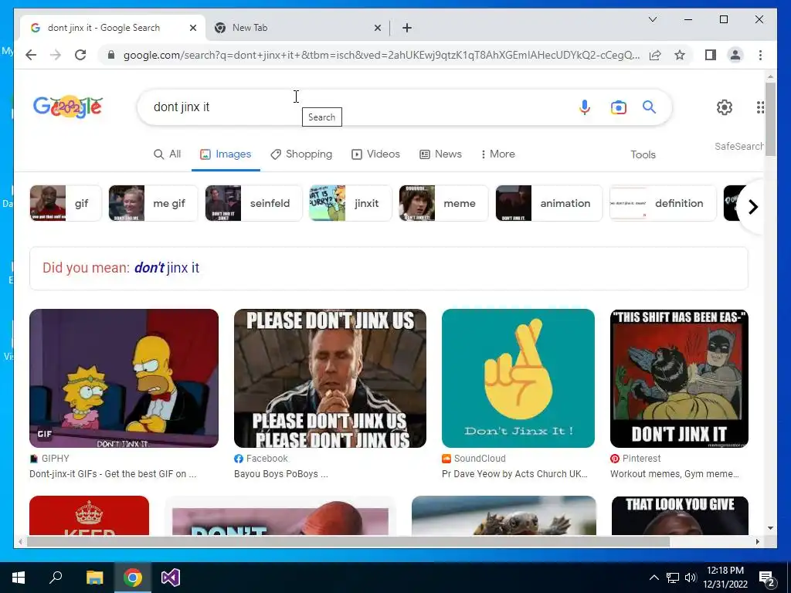The width and height of the screenshot is (791, 593).
Task: Close the New Tab tab
Action: tap(377, 28)
